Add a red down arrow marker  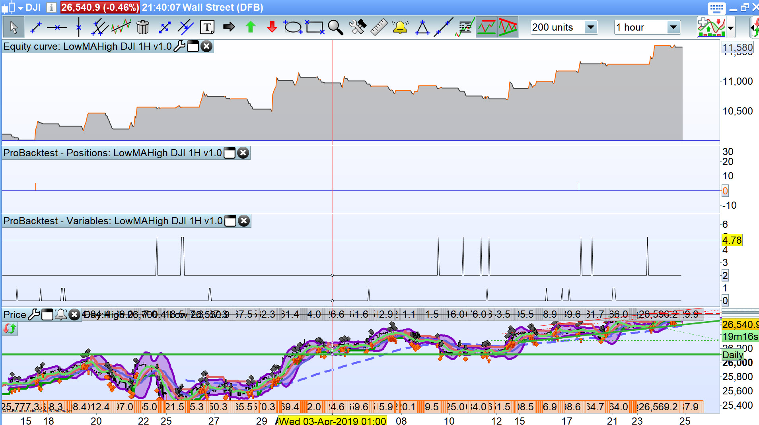coord(272,27)
